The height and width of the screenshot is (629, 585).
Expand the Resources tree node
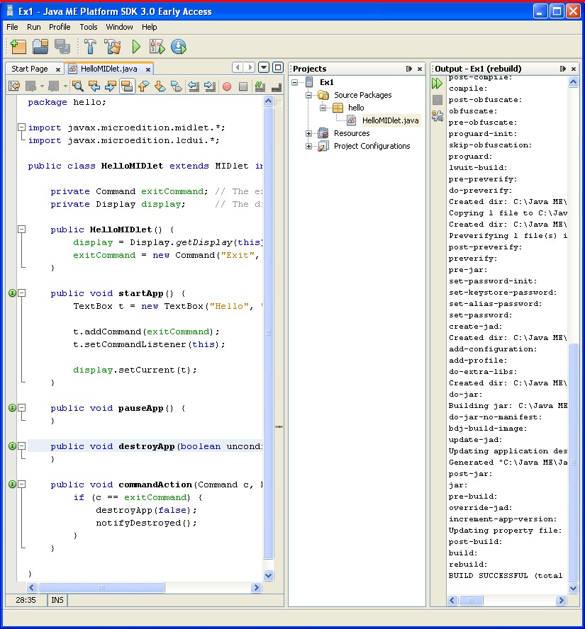click(309, 133)
